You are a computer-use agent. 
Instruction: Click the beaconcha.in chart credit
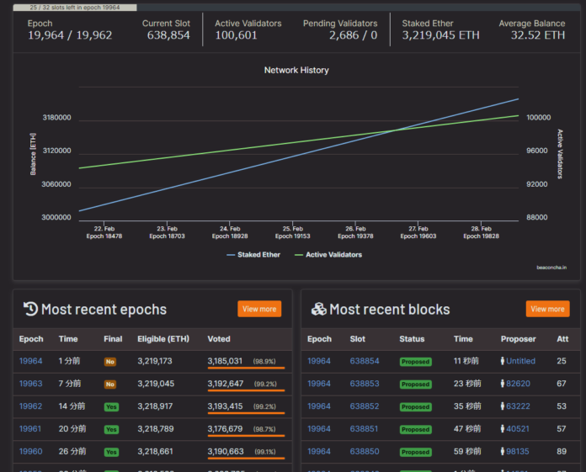coord(551,268)
